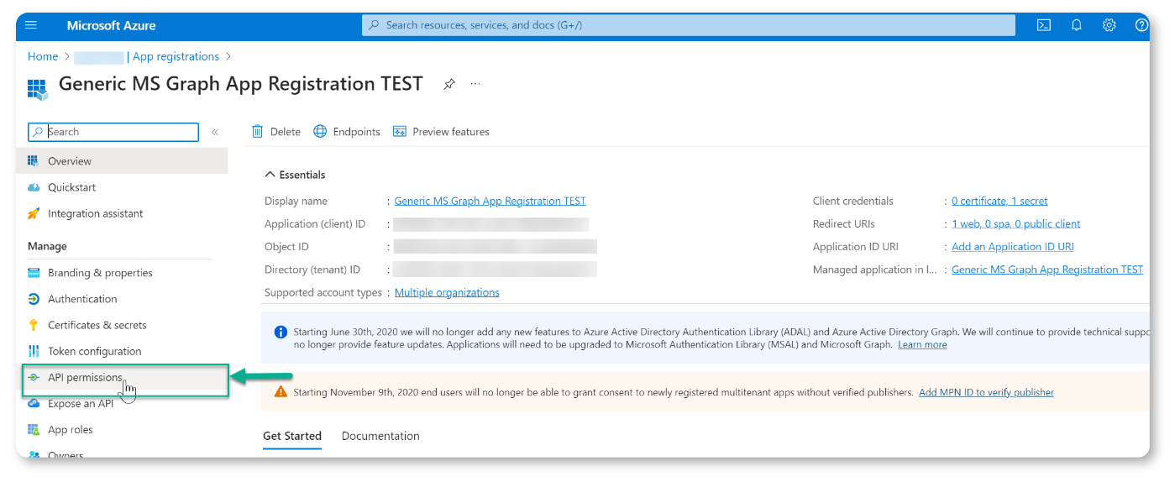1175x482 pixels.
Task: Click the Manage section heading
Action: tap(47, 246)
